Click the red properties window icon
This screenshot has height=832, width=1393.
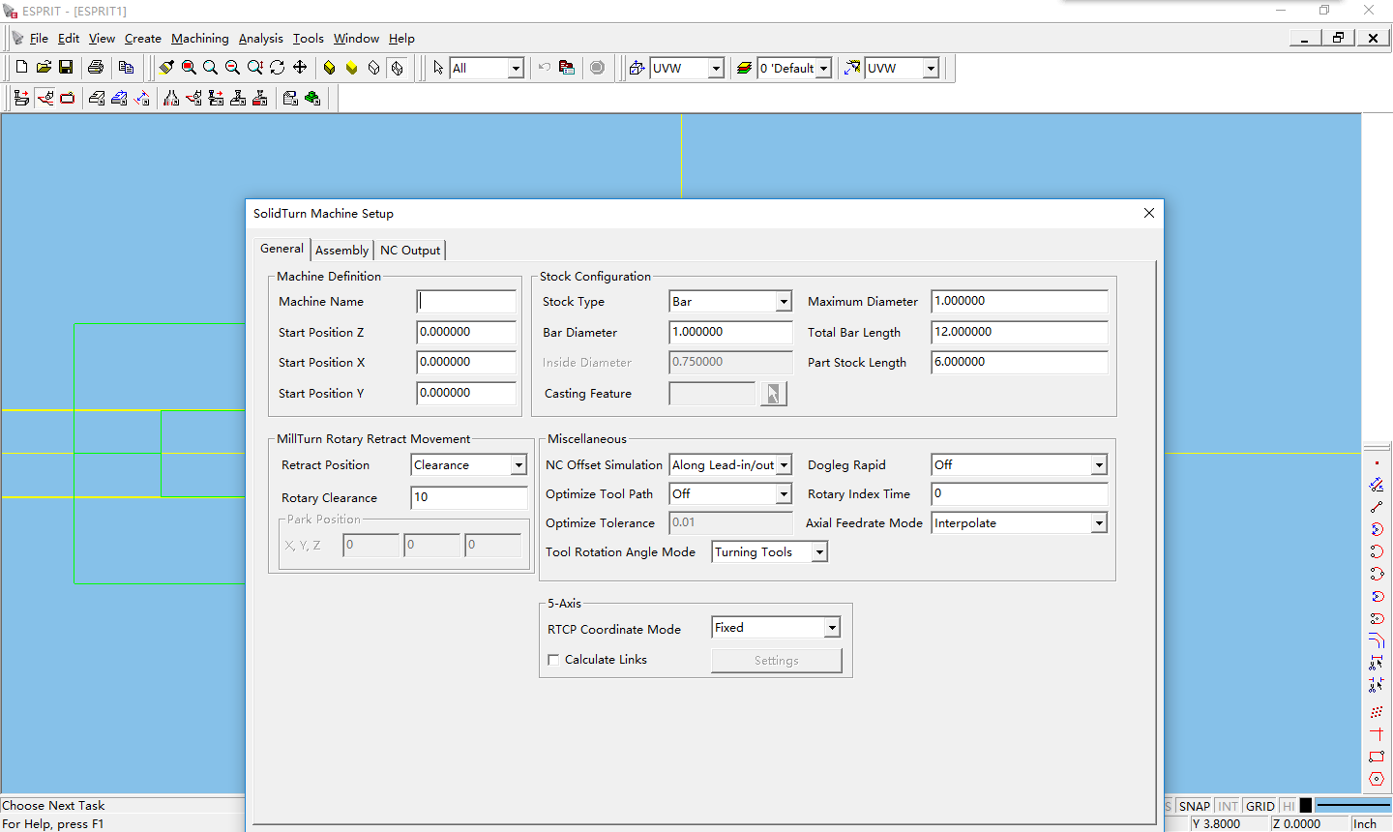click(x=567, y=68)
